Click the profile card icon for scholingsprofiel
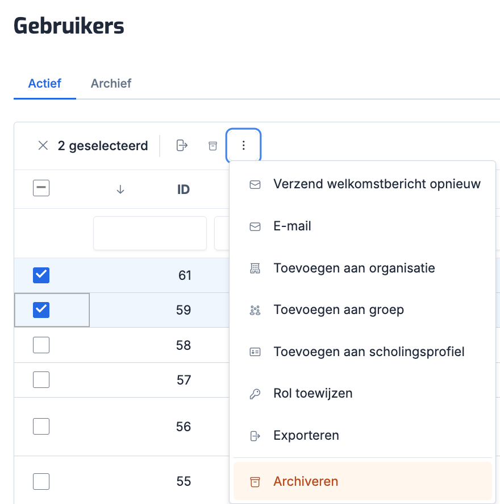 click(x=255, y=352)
